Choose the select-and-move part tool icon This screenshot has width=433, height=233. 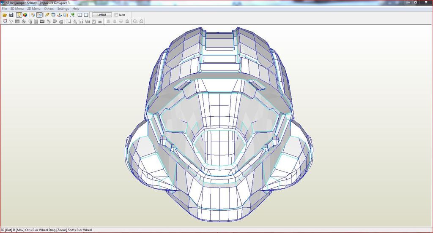click(x=5, y=21)
